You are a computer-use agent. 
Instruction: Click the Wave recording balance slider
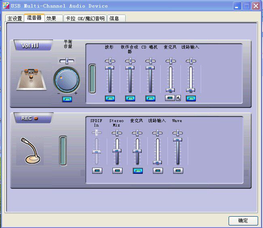coord(178,133)
